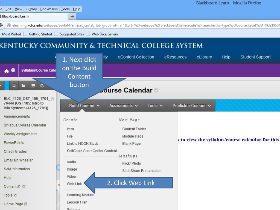
Task: Open options chevron beside Course Calendar title
Action: pyautogui.click(x=156, y=90)
